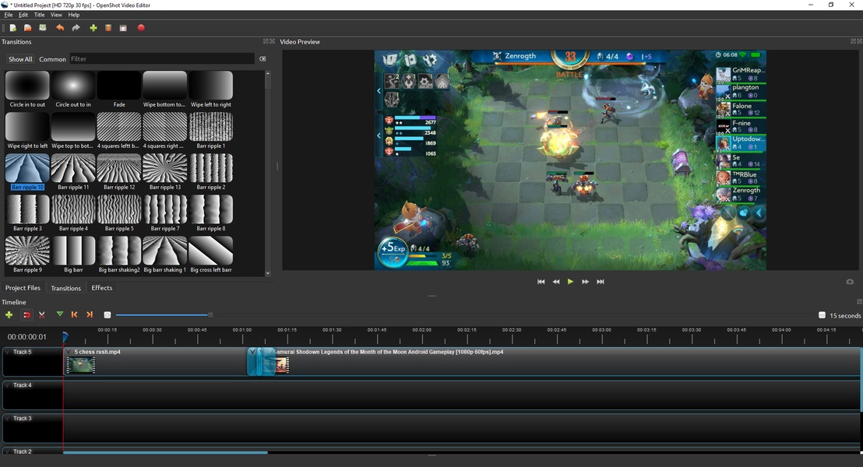Open the Track 4 dropdown arrow

(8, 385)
